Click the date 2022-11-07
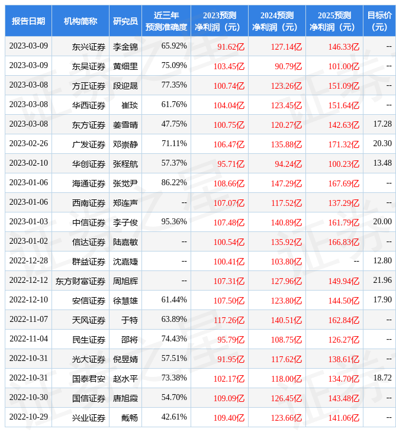 click(28, 320)
